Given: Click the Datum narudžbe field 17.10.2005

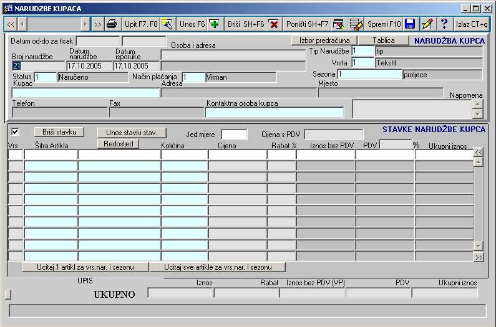Looking at the screenshot, I should (x=89, y=66).
